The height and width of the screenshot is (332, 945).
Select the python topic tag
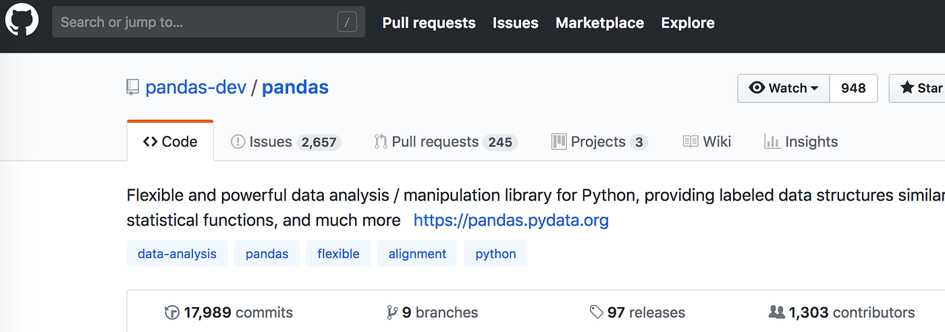[x=495, y=254]
